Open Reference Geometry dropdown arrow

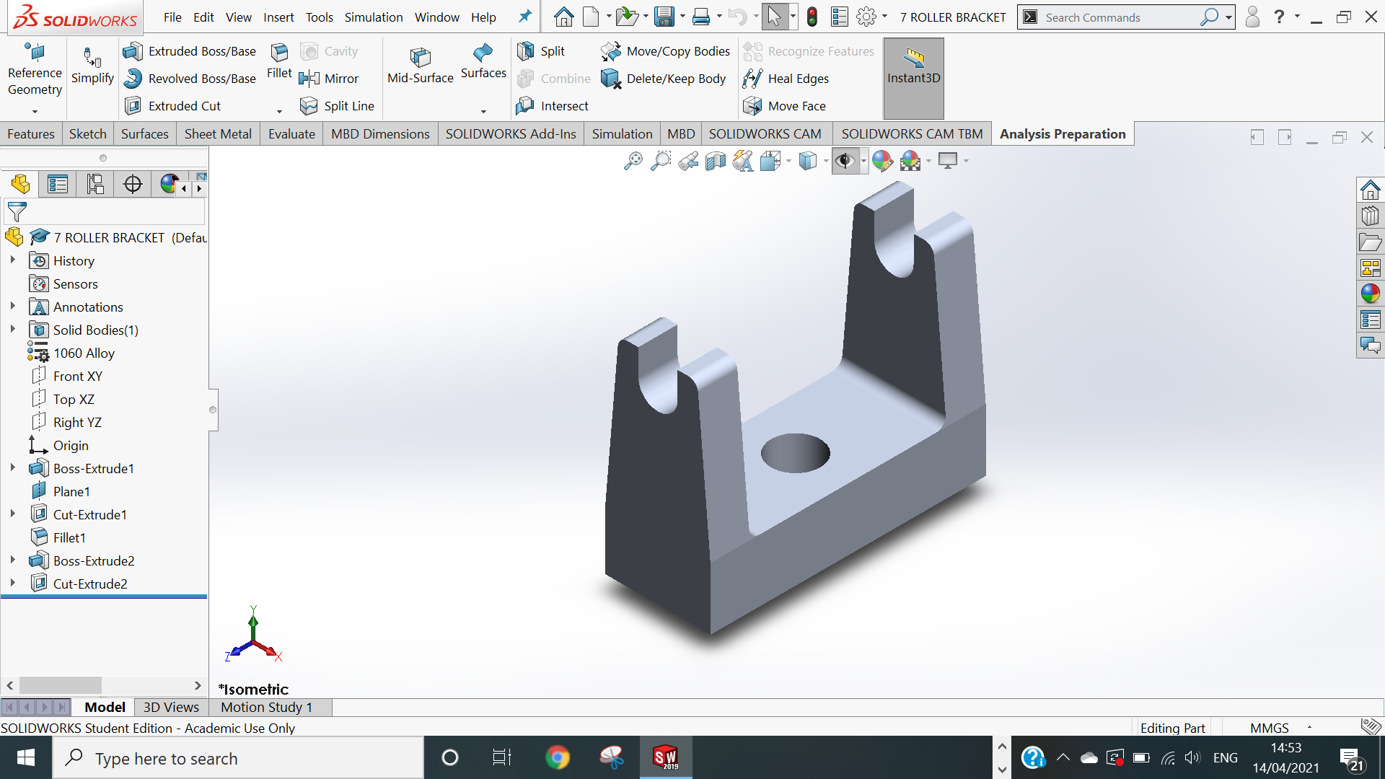[x=35, y=112]
